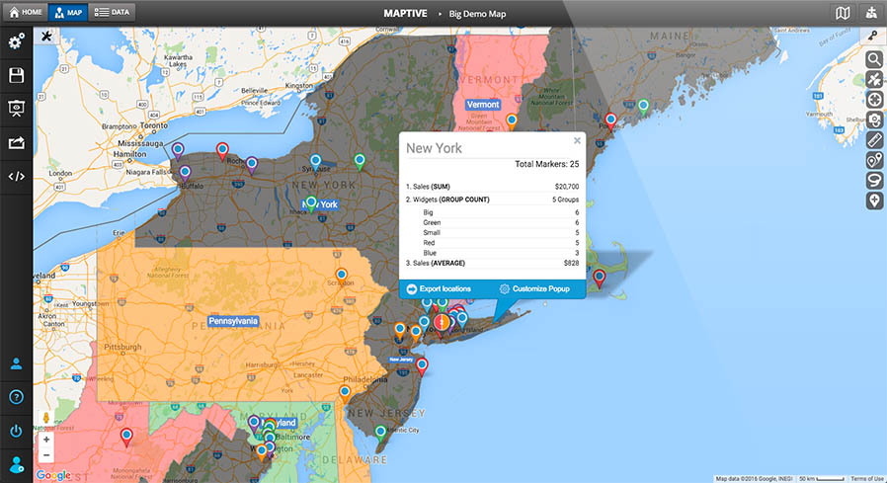The width and height of the screenshot is (887, 483).
Task: Open the DATA tab
Action: pos(112,12)
